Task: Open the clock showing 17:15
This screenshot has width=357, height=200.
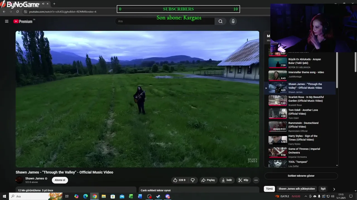Action: pyautogui.click(x=341, y=196)
